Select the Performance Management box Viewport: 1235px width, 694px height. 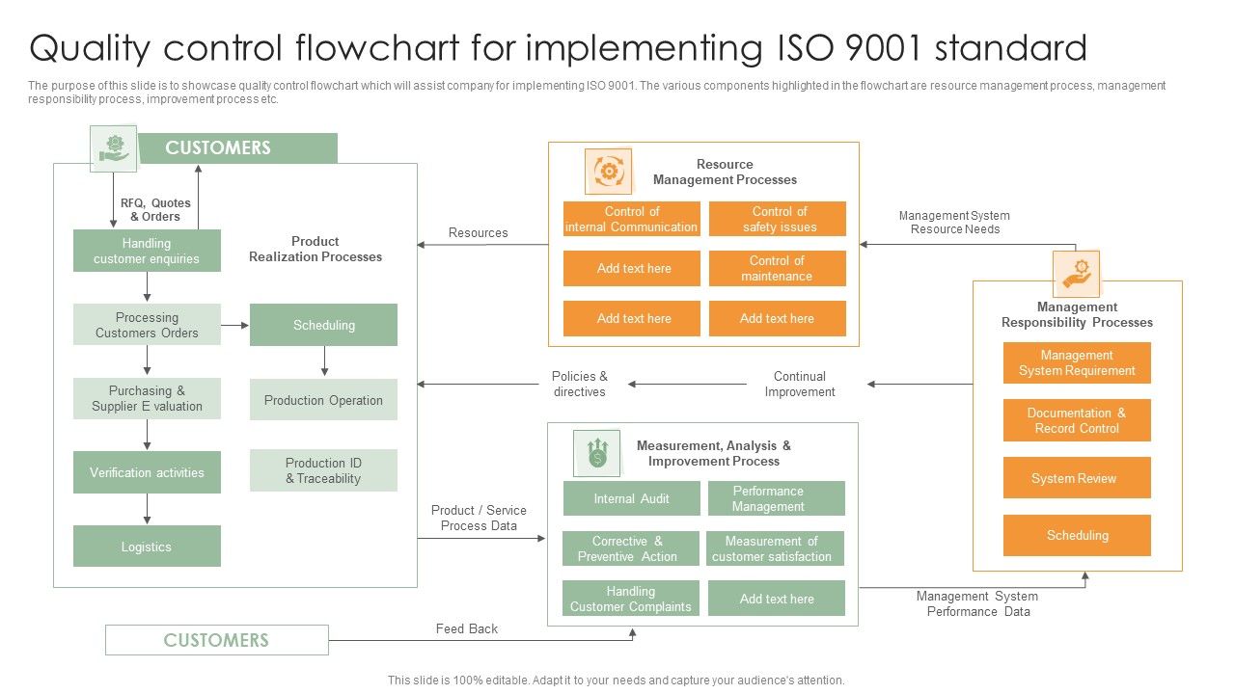pyautogui.click(x=777, y=498)
